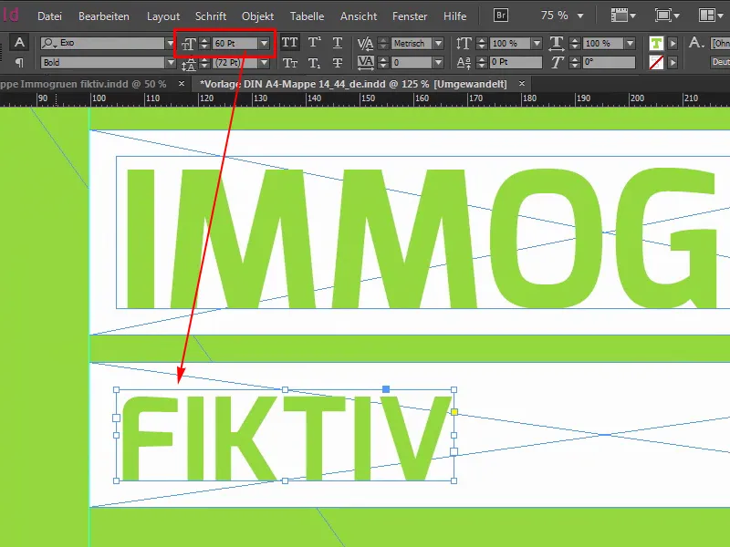Toggle Underline formatting
The width and height of the screenshot is (730, 547).
pos(338,43)
